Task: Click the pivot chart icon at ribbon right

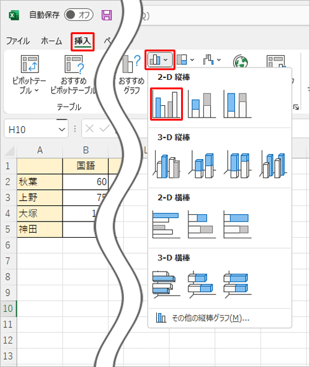Action: coord(277,61)
